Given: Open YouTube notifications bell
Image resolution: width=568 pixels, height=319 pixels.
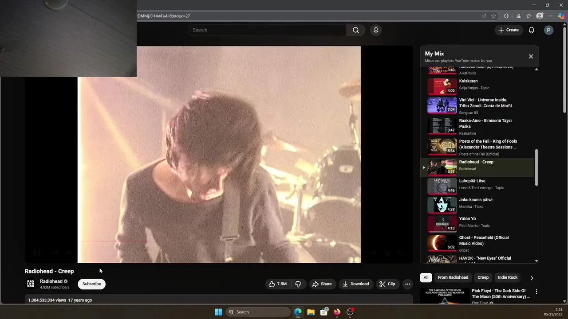Looking at the screenshot, I should (x=531, y=30).
